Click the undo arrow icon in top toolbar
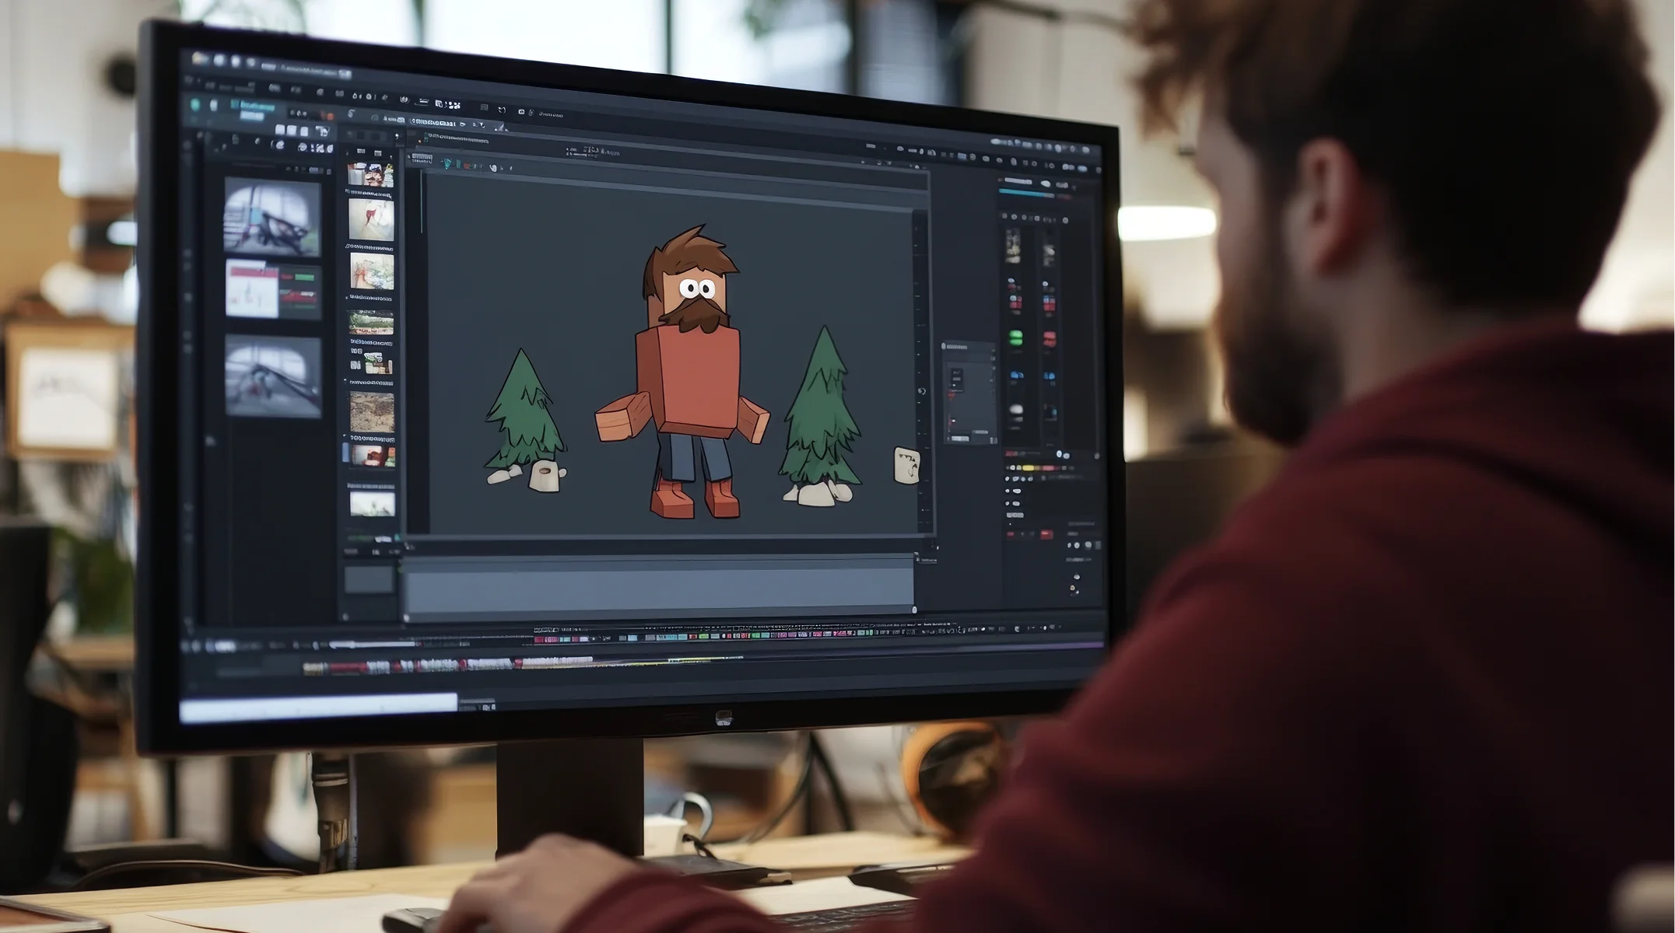This screenshot has height=933, width=1675. click(x=502, y=110)
